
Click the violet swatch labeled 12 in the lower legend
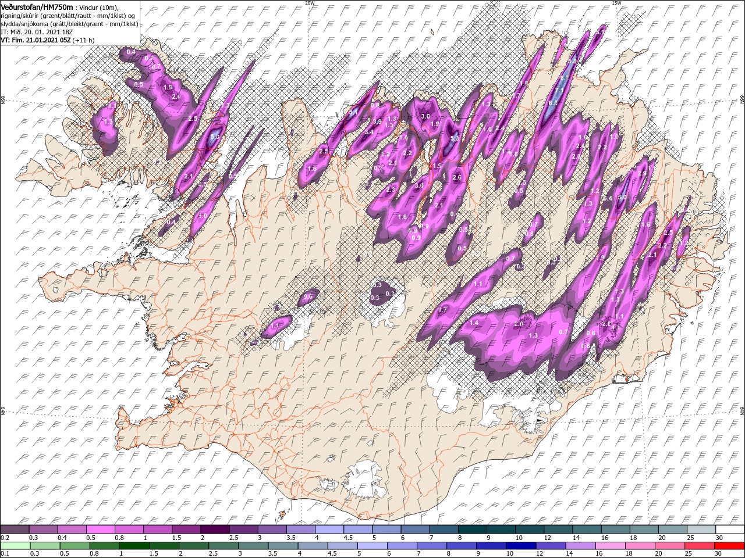[x=551, y=546]
